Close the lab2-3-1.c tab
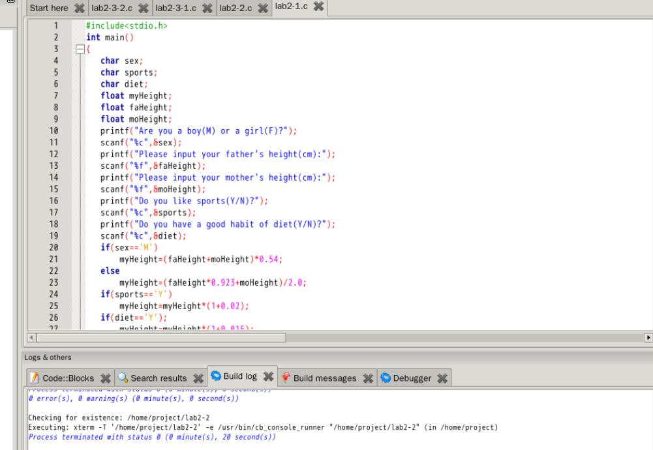 point(207,8)
